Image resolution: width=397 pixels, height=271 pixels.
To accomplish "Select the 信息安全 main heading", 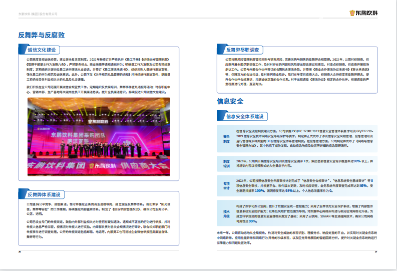I will [230, 101].
